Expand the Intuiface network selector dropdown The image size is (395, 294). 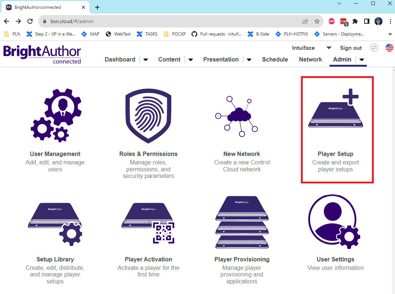[329, 48]
